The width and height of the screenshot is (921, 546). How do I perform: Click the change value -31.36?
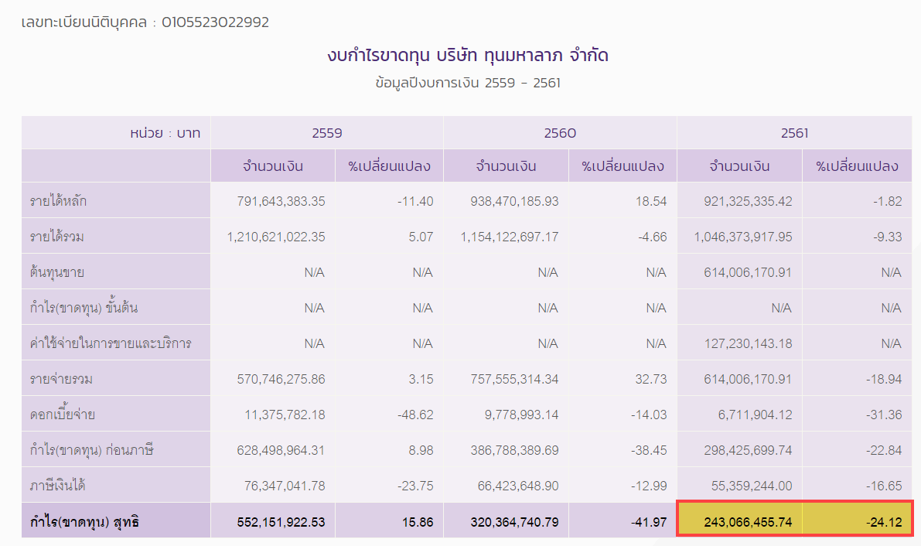884,415
